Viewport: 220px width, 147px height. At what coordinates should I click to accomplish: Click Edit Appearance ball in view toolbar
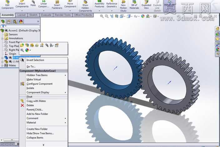coord(143,16)
